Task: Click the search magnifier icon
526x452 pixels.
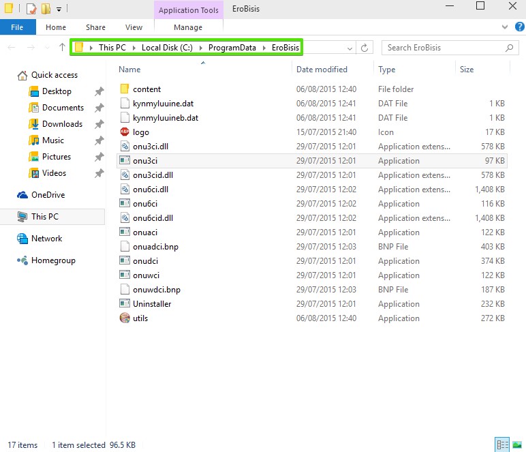Action: (x=509, y=48)
